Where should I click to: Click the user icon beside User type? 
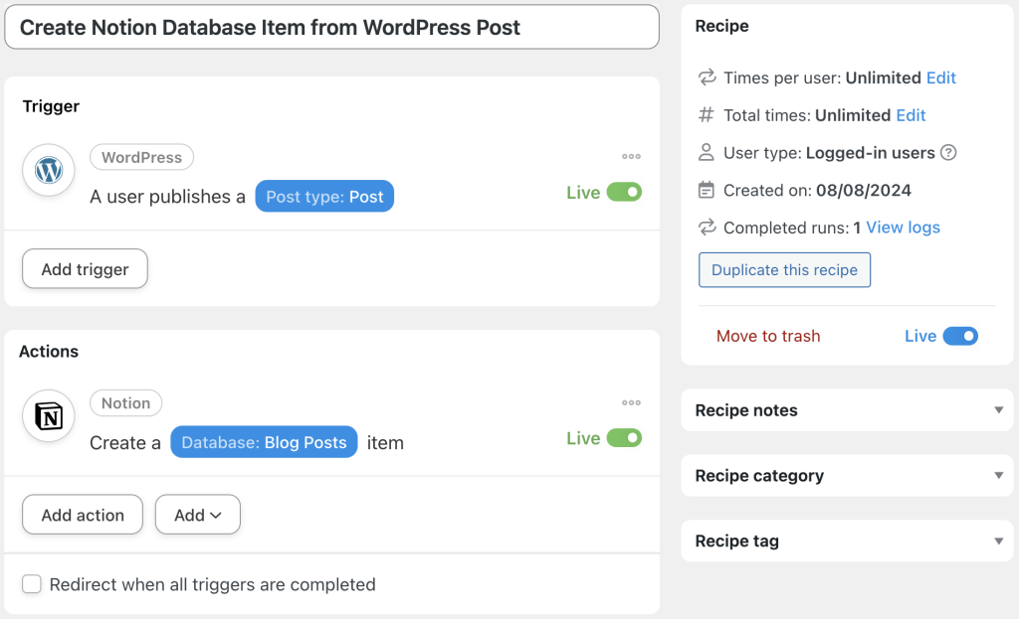point(708,153)
